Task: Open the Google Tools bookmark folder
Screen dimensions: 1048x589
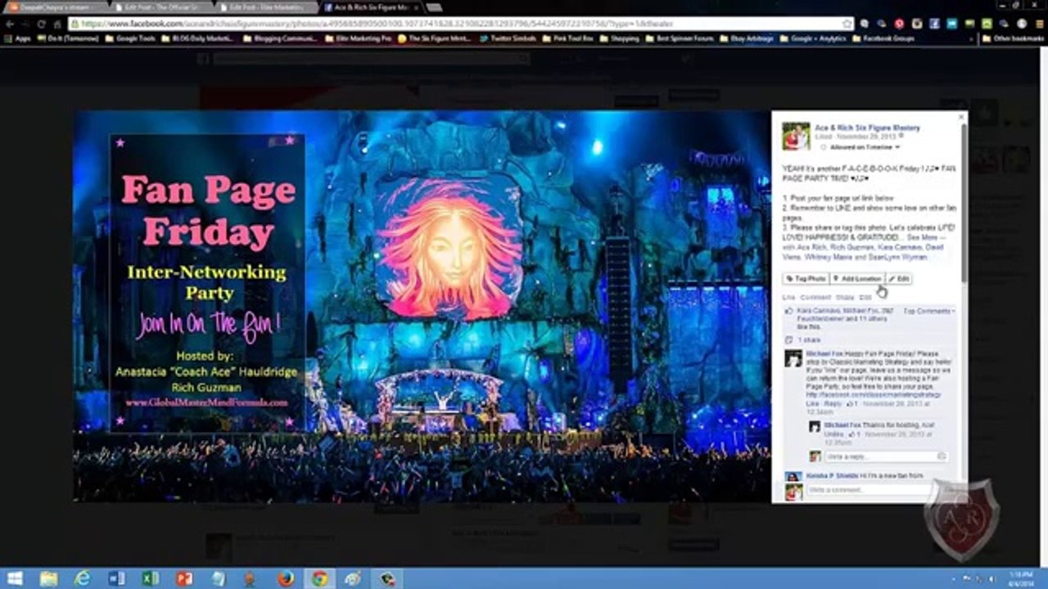Action: pos(131,38)
